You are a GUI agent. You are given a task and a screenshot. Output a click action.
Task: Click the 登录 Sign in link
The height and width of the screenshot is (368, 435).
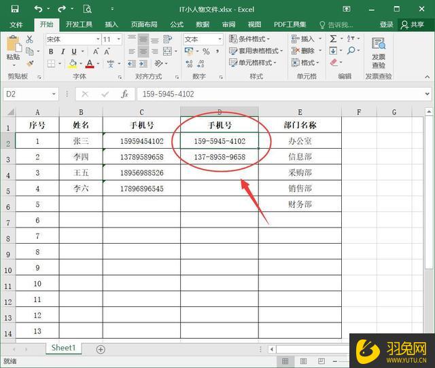(387, 24)
